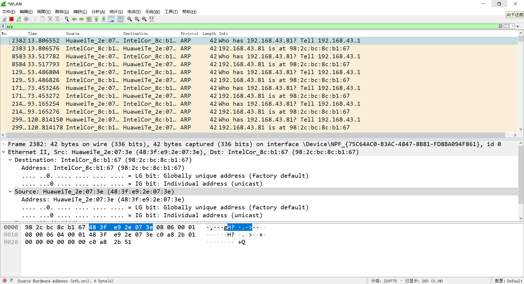This screenshot has height=284, width=524.
Task: Open capture options gear icon
Action: (x=26, y=19)
